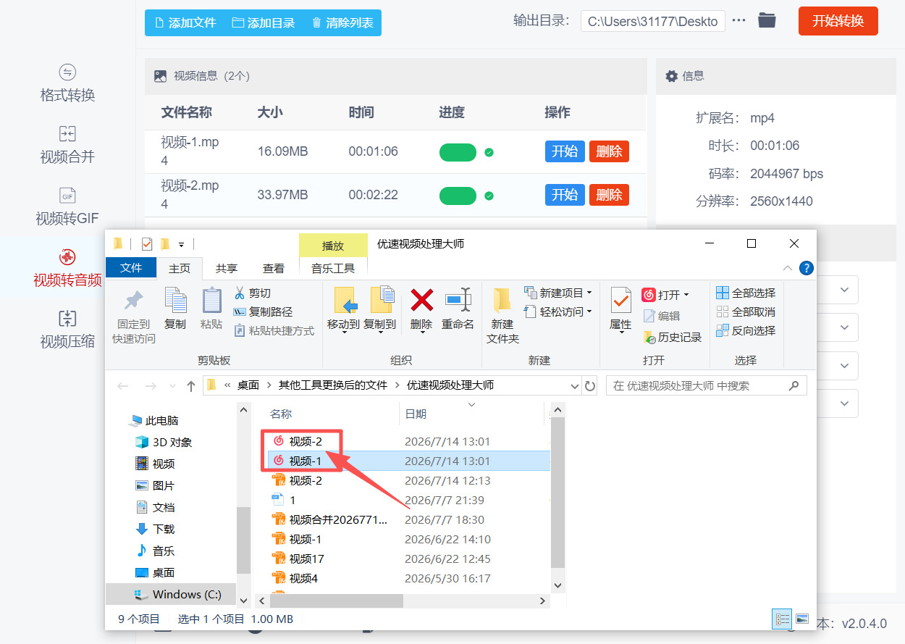905x644 pixels.
Task: Open recent locations dropdown beside forward arrow
Action: pos(172,386)
